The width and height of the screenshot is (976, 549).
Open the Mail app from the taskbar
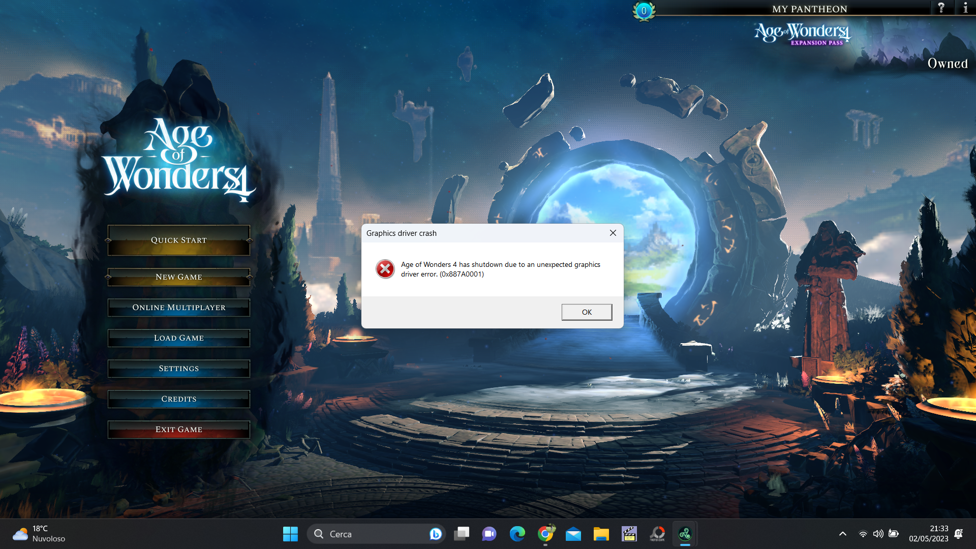573,534
